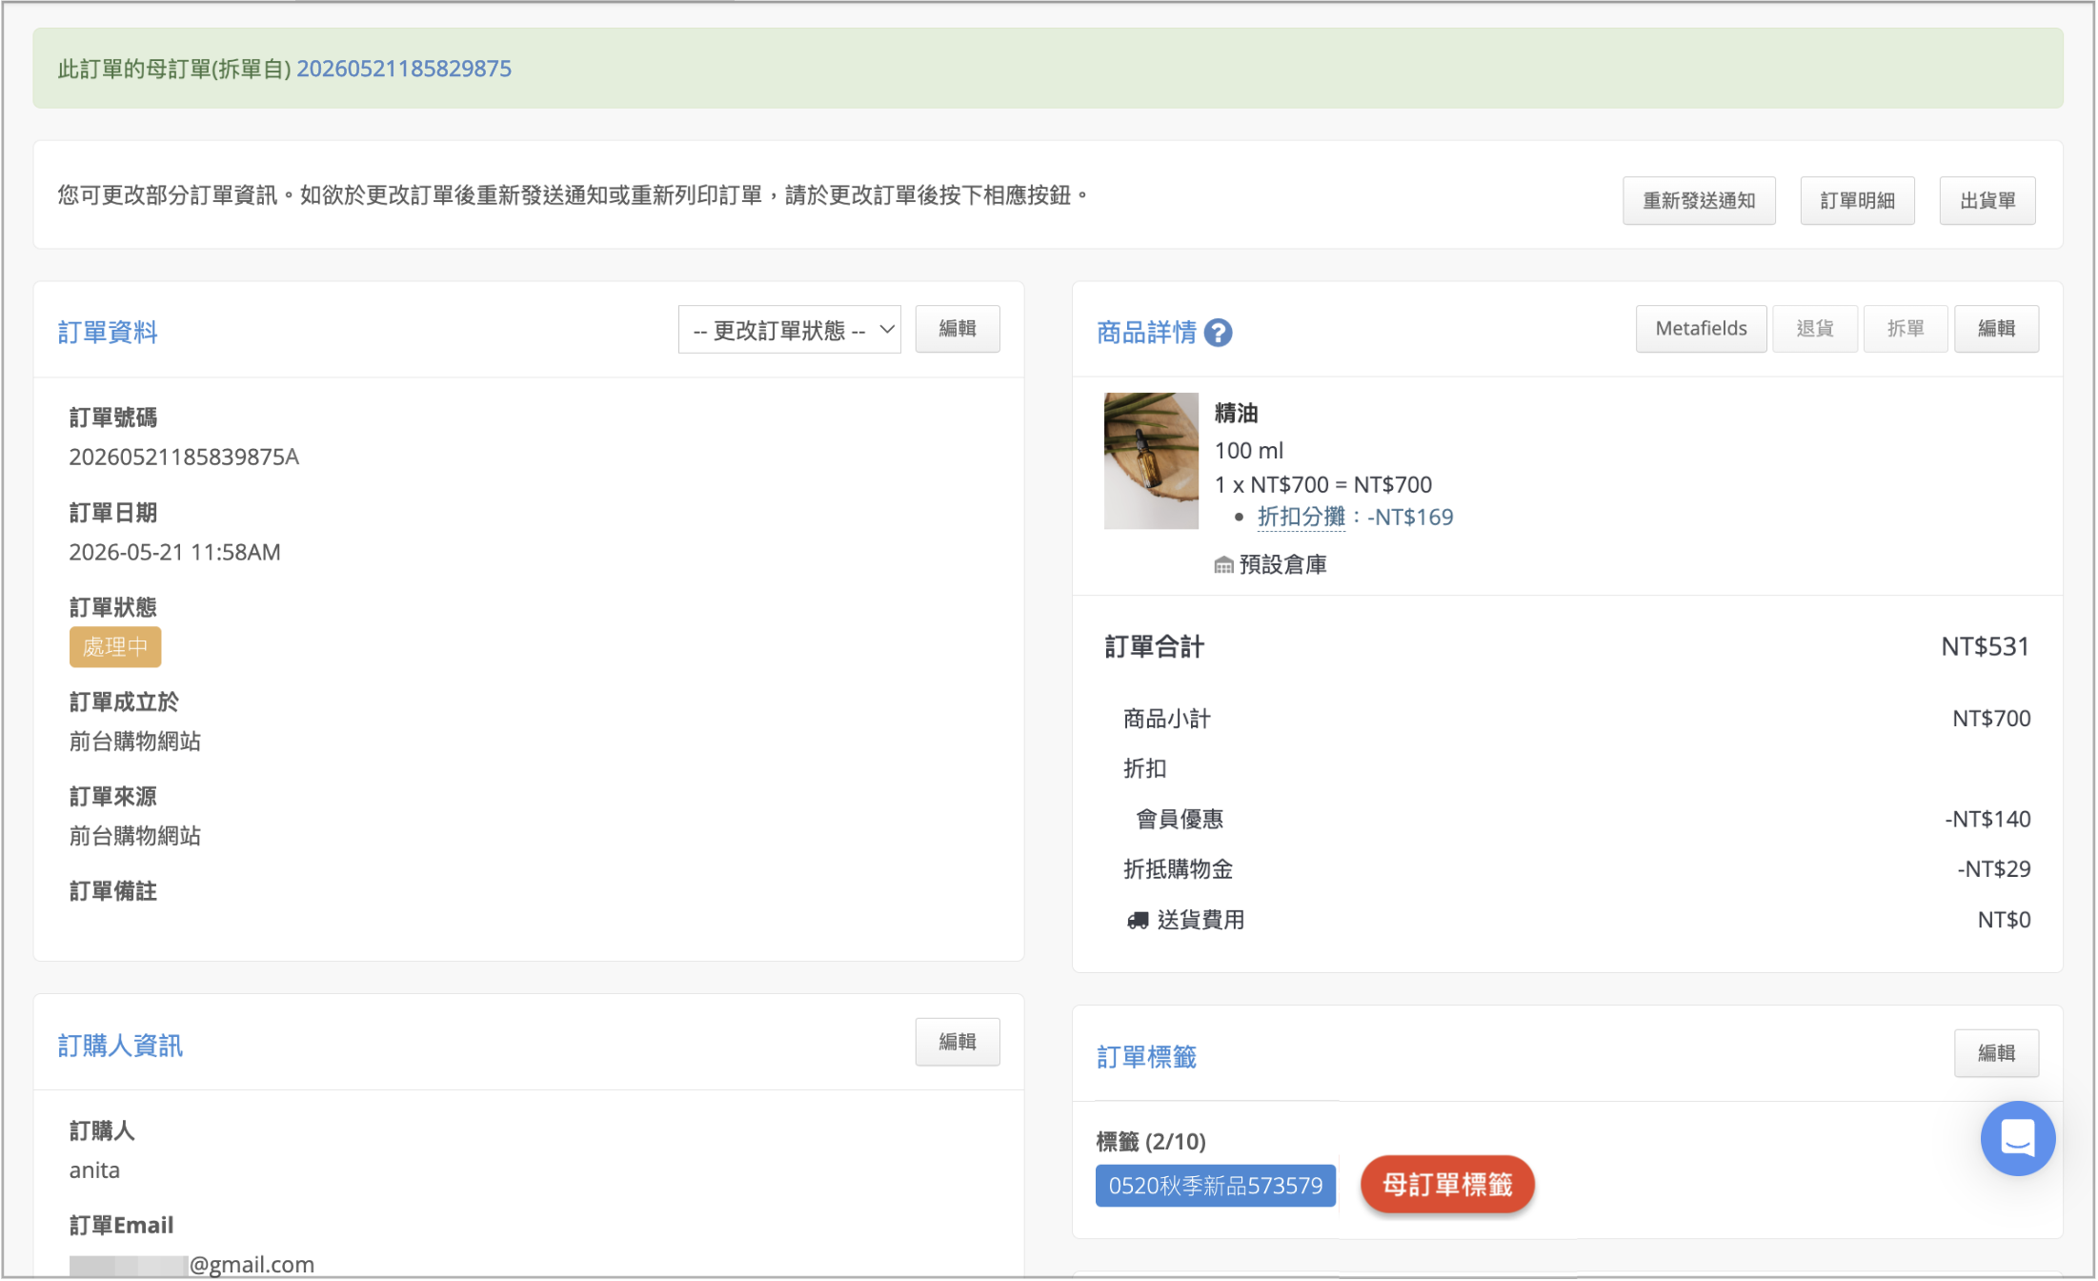
Task: Open the help icon beside 商品詳情
Action: pos(1218,333)
